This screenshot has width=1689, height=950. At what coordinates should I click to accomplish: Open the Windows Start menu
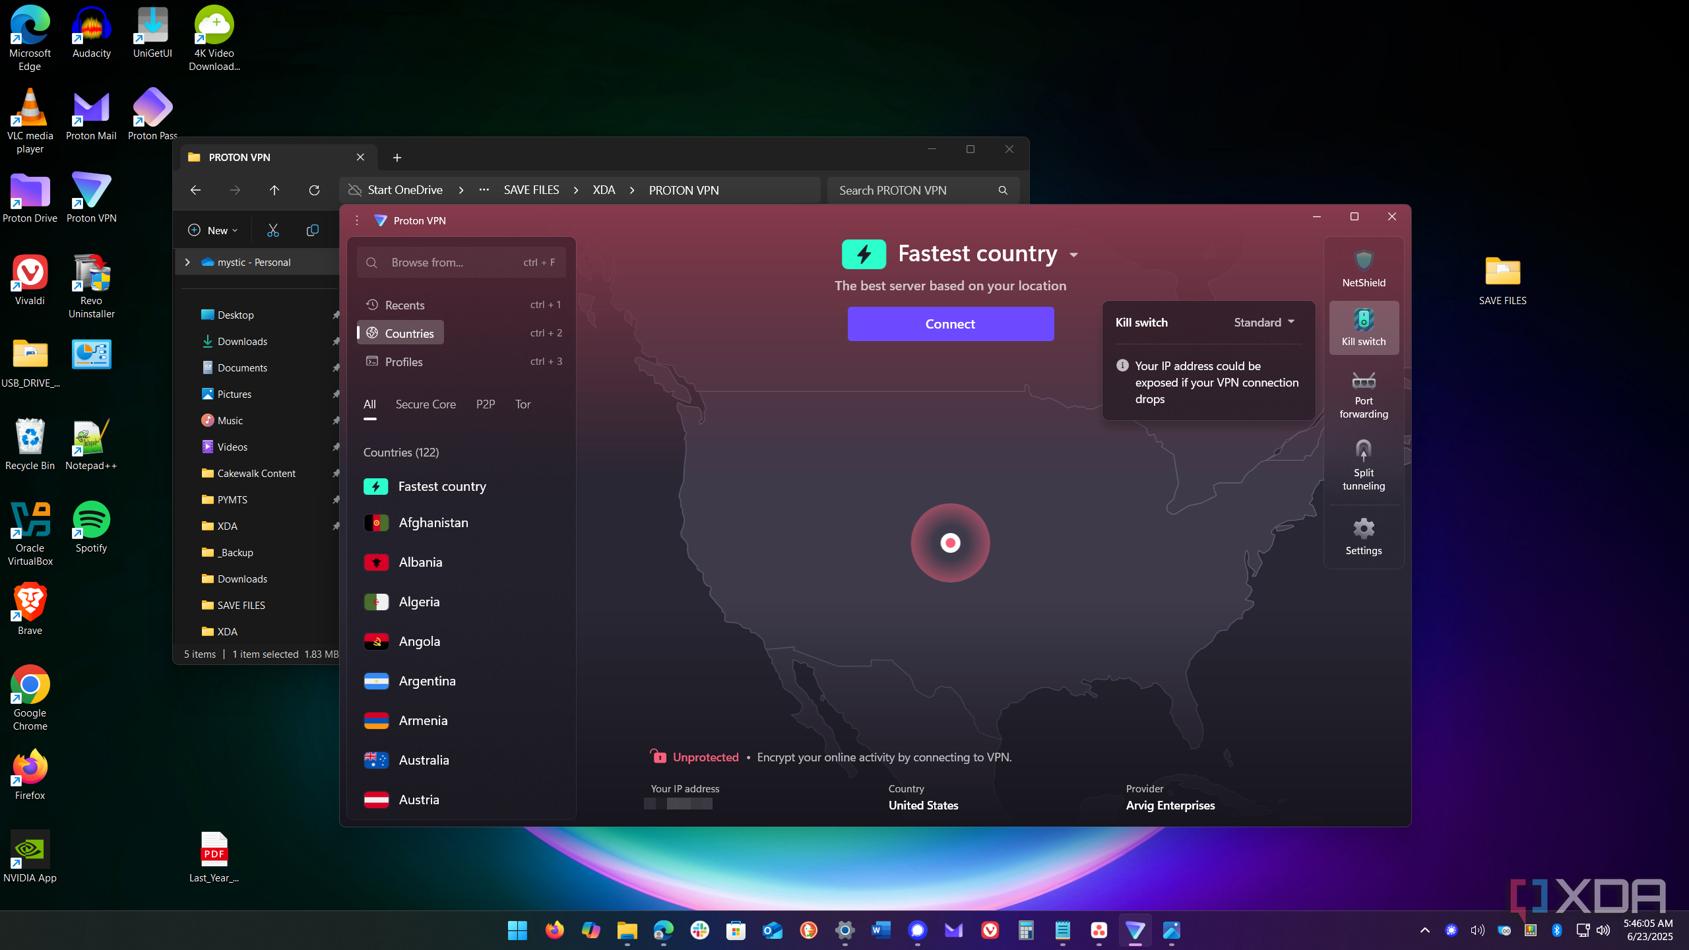[517, 930]
